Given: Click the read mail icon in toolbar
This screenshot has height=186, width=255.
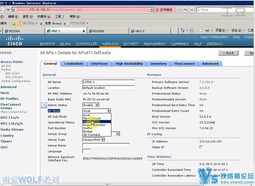Looking at the screenshot, I should tap(201, 30).
